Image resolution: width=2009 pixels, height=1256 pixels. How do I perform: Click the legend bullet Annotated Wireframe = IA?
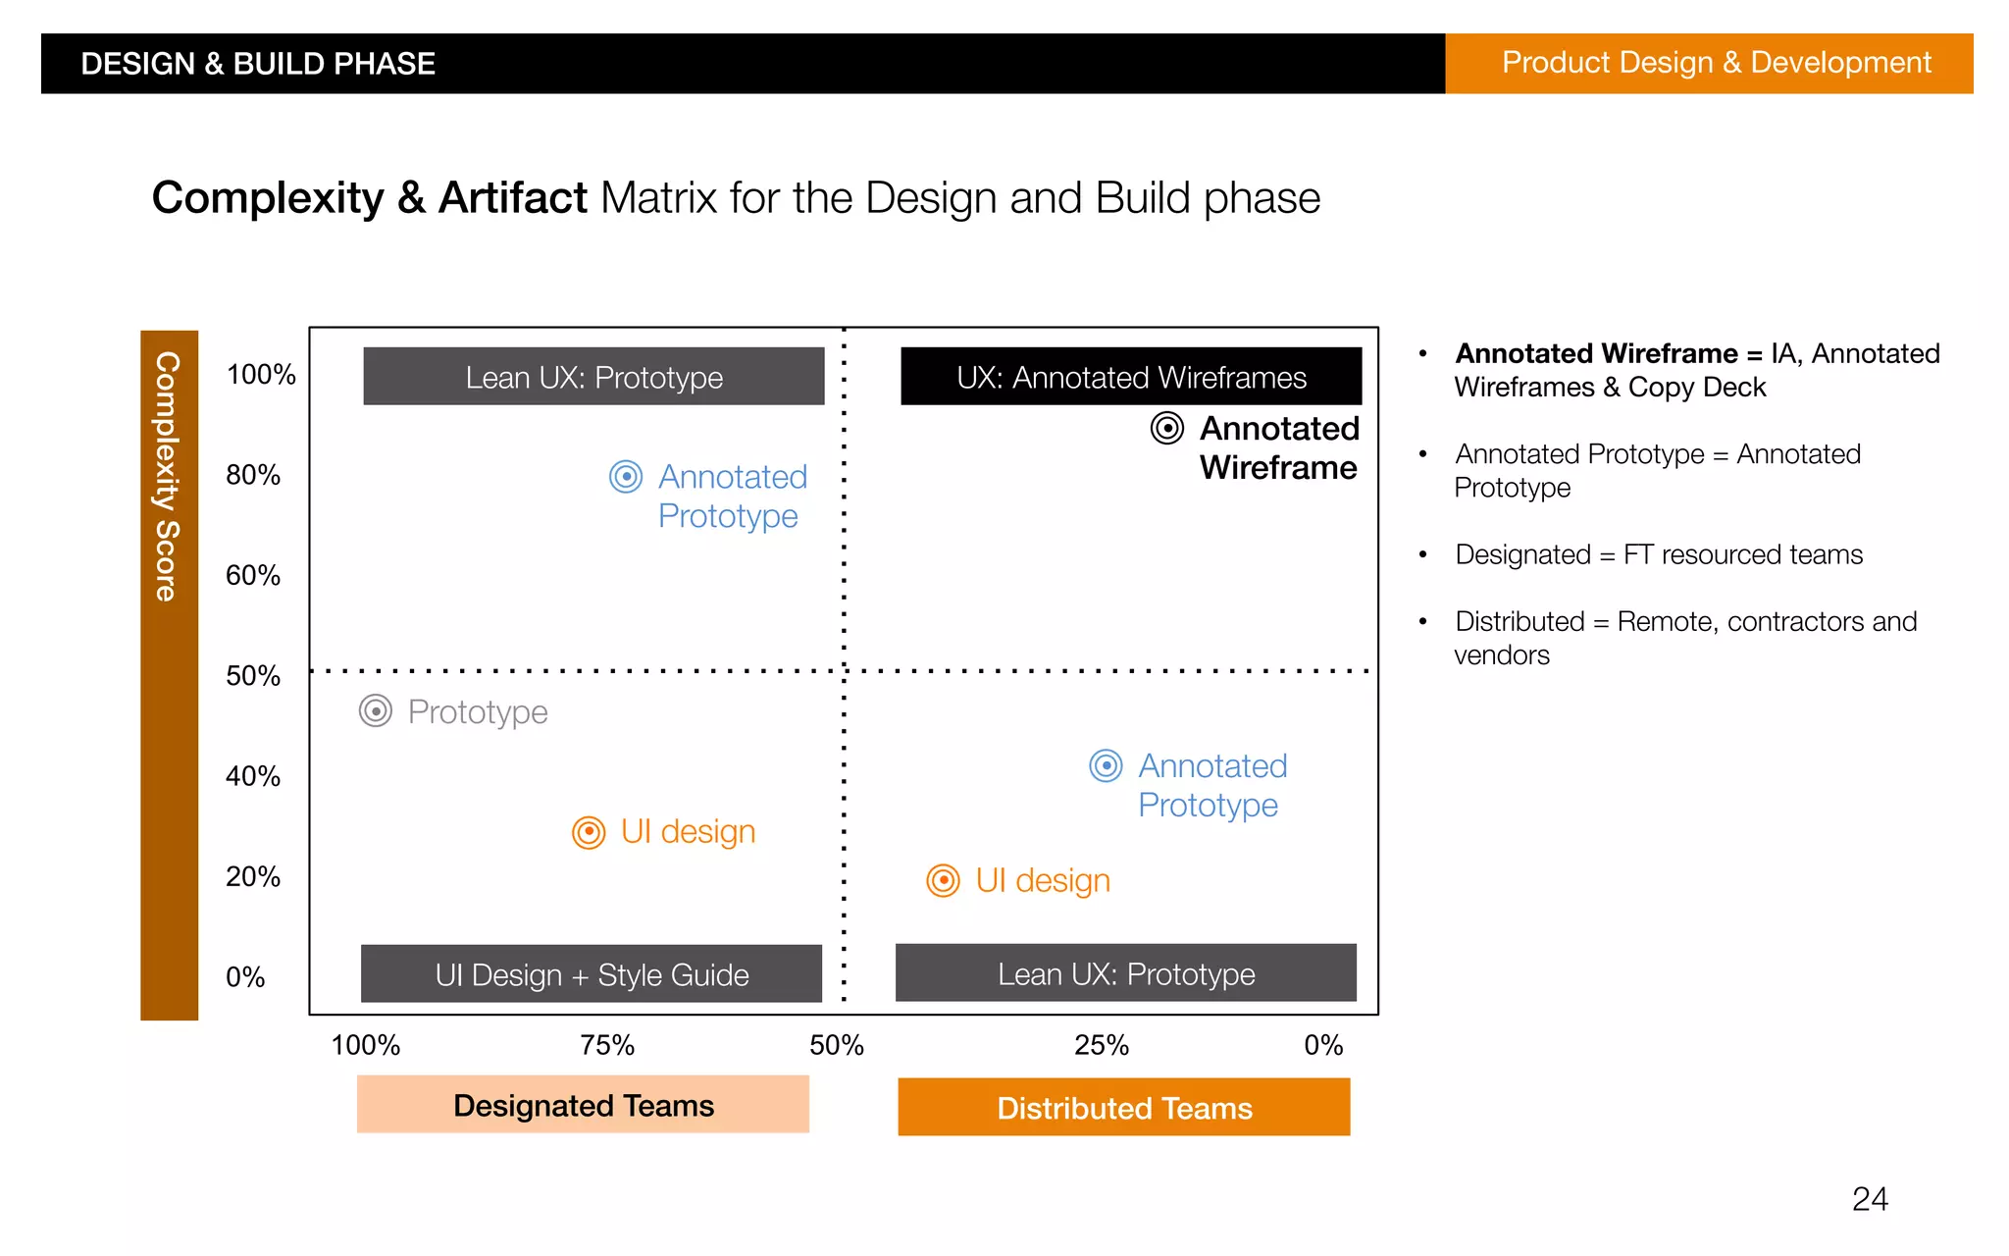[x=1696, y=370]
